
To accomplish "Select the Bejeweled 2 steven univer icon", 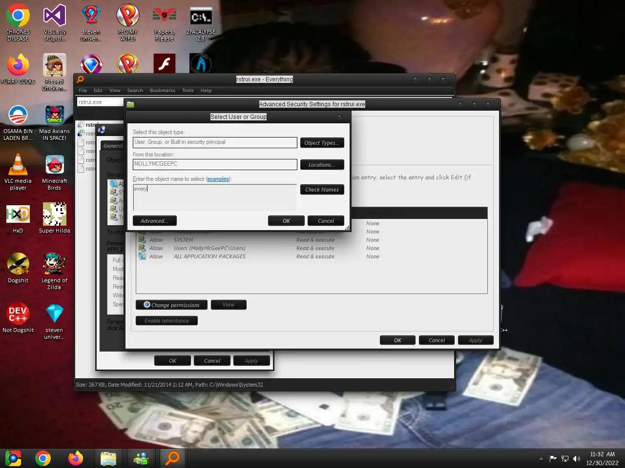I will tap(91, 23).
